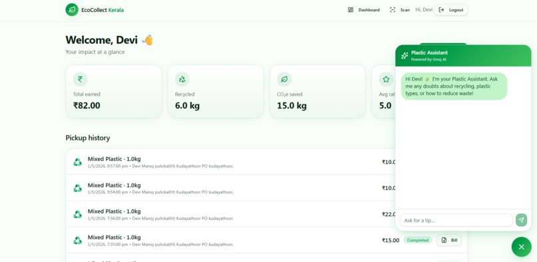
Task: Click the Pickup history heading
Action: (x=88, y=138)
